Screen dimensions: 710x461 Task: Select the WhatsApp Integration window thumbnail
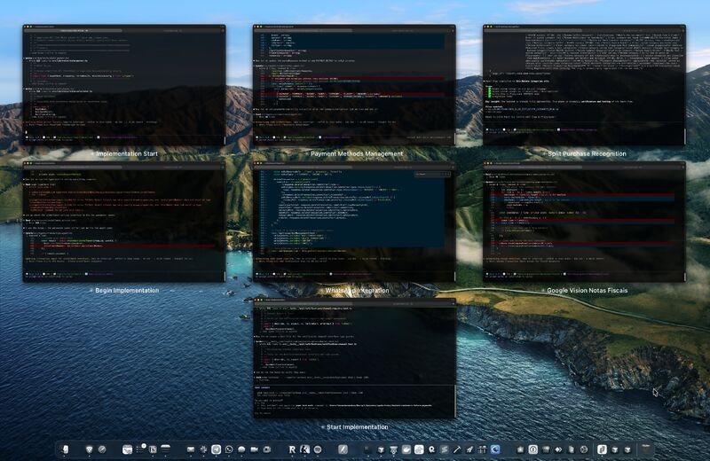point(354,222)
